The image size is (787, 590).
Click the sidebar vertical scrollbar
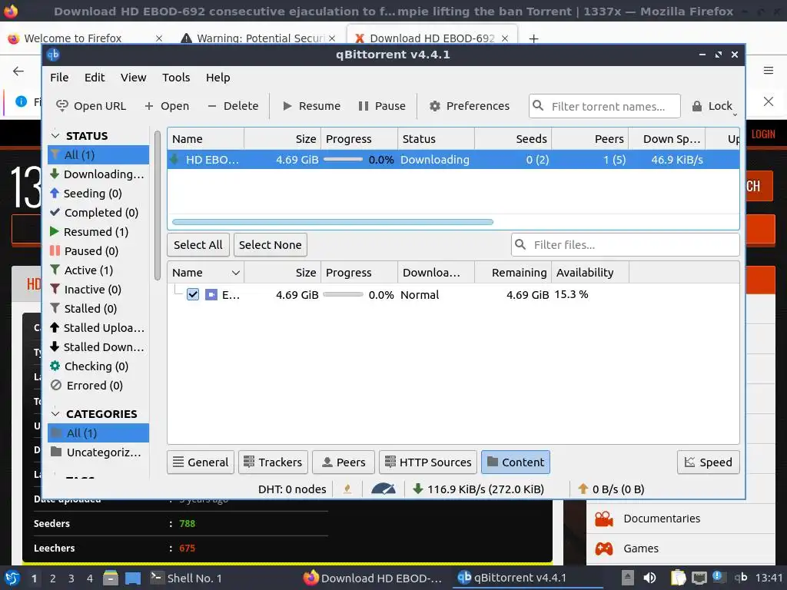[157, 205]
